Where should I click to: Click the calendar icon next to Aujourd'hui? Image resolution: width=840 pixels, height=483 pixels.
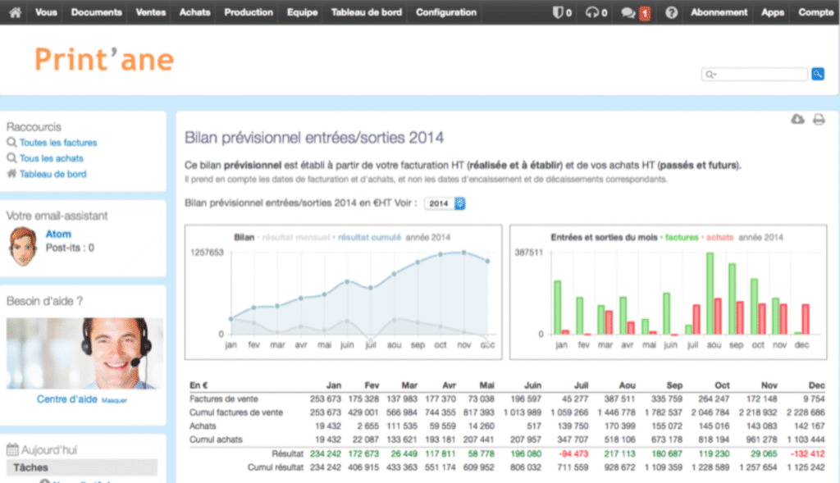pos(12,449)
